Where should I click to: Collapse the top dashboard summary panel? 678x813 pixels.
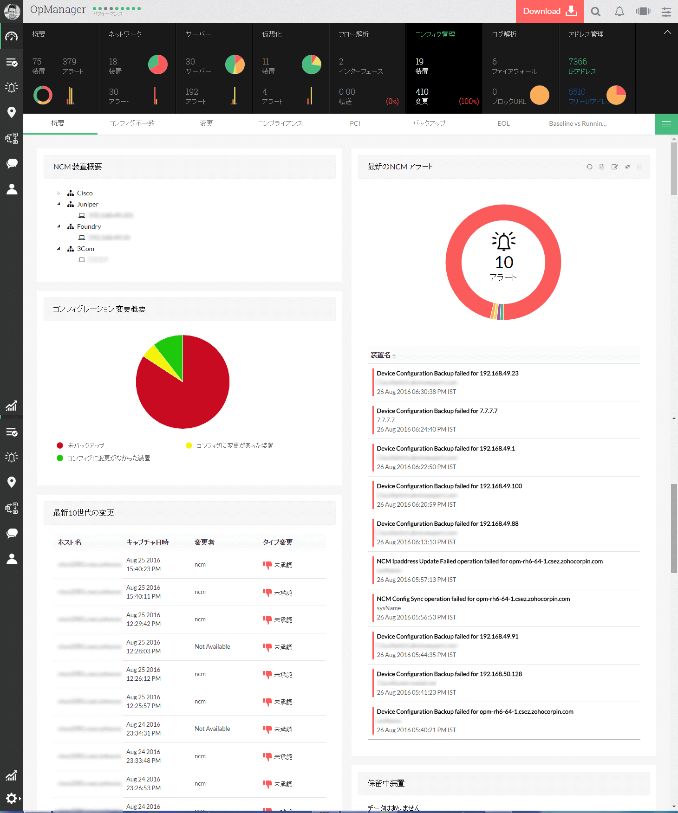point(667,32)
